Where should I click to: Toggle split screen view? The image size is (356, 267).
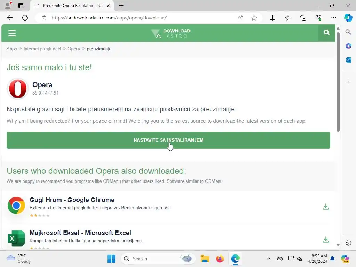[x=272, y=18]
